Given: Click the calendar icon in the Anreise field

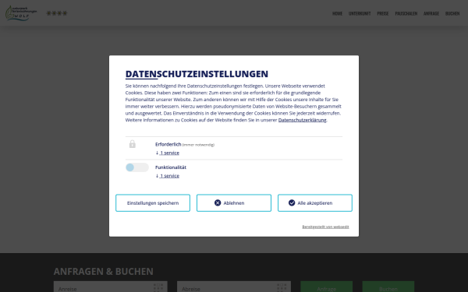Looking at the screenshot, I should (158, 287).
